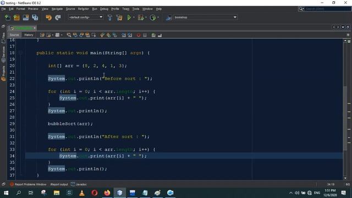Click the editor scrollbar down arrow
The height and width of the screenshot is (198, 352).
345,178
